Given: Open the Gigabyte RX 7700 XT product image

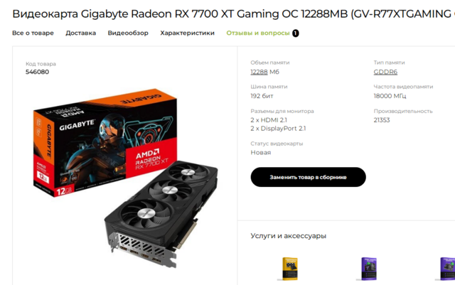Looking at the screenshot, I should tap(125, 178).
